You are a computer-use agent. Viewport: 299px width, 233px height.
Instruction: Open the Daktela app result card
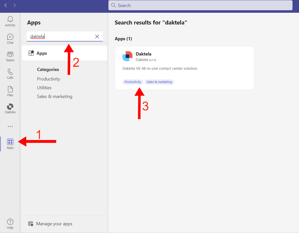[184, 62]
